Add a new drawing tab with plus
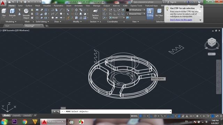The height and width of the screenshot is (125, 223). pos(46,26)
